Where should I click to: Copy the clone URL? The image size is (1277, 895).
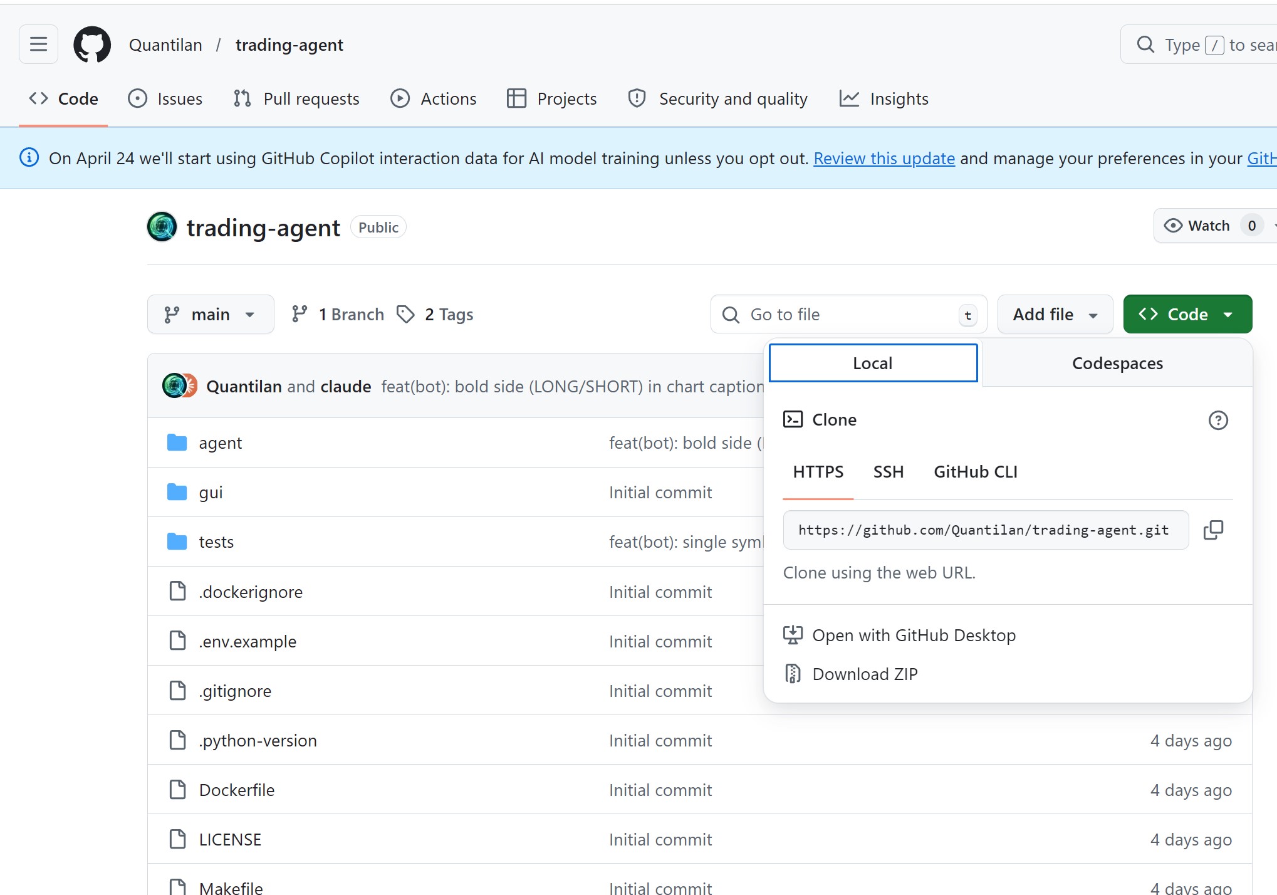point(1213,530)
